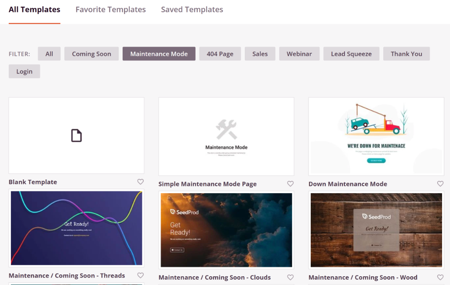Switch to All Templates tab

point(34,10)
